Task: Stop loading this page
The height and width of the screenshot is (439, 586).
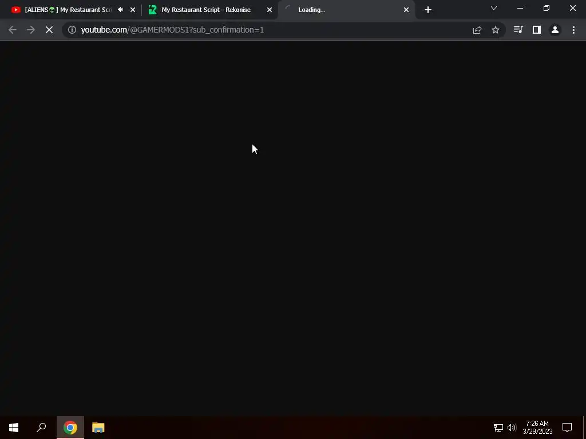Action: coord(49,30)
